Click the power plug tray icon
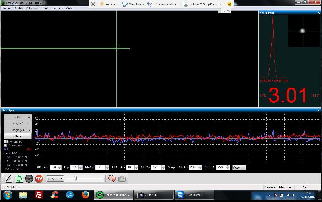 click(282, 195)
